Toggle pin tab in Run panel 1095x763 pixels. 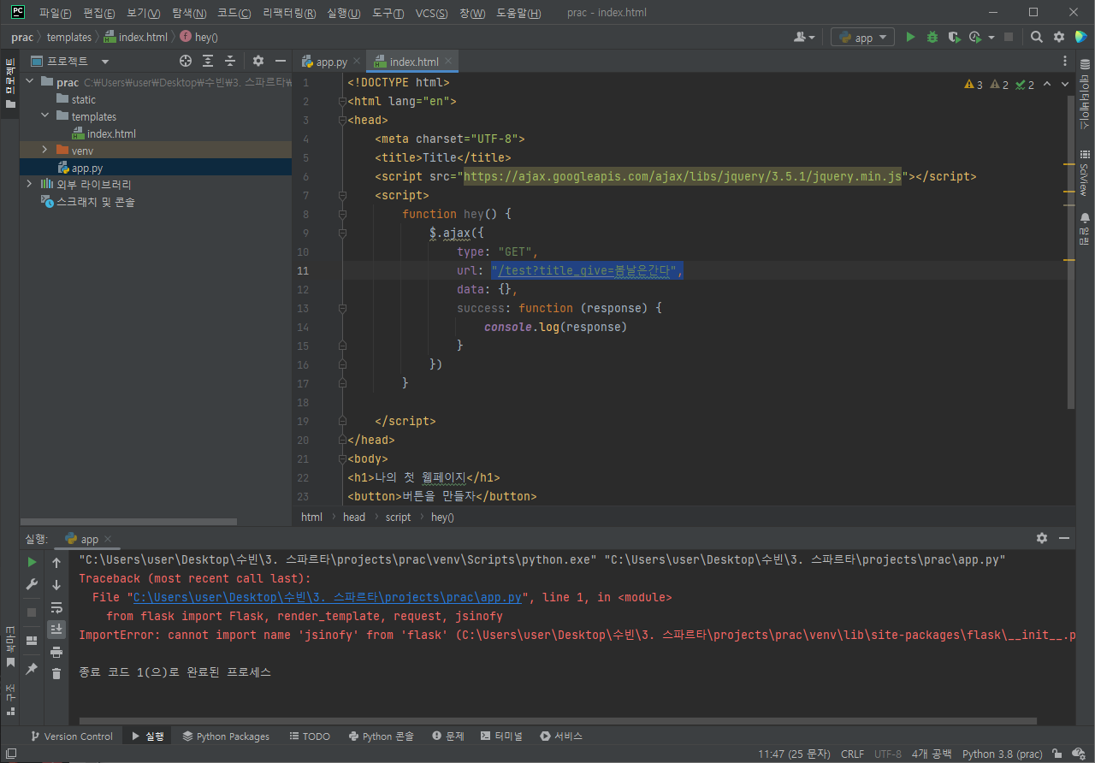tap(32, 669)
